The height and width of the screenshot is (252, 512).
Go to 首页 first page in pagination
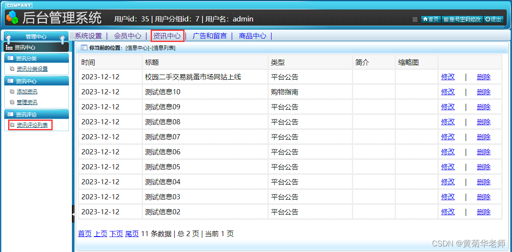pos(85,234)
